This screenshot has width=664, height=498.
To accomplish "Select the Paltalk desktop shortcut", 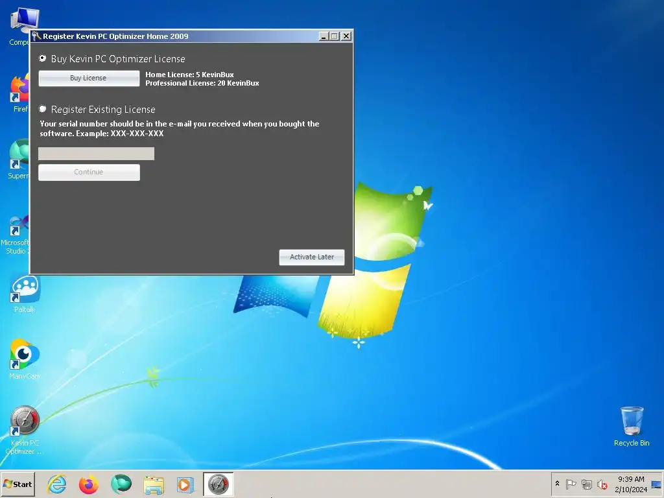I will (25, 294).
